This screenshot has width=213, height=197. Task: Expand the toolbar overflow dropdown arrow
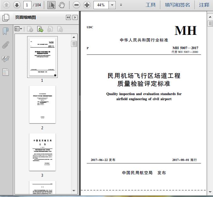[x=121, y=5]
